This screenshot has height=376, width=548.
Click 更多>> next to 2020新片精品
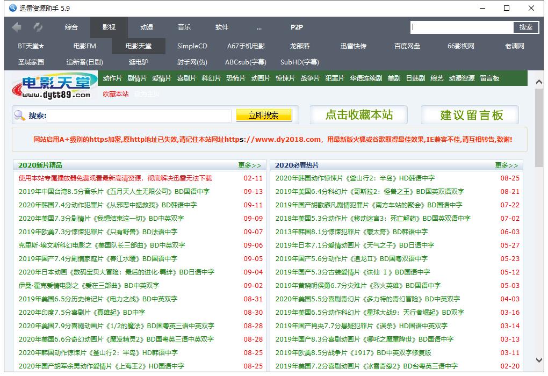click(x=250, y=165)
